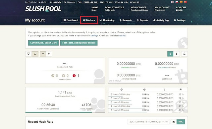Screen dimensions: 212x129
Task: Switch to the Zcash currency toggle
Action: point(177,54)
